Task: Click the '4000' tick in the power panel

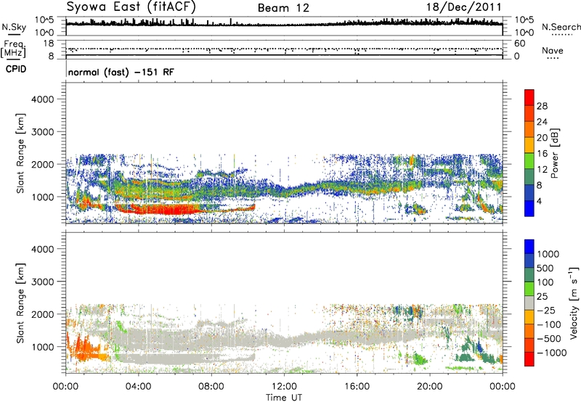Action: (42, 99)
